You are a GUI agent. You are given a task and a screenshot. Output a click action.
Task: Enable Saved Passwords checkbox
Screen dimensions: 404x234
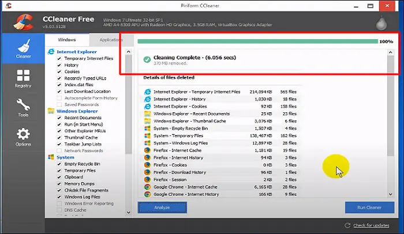(59, 104)
